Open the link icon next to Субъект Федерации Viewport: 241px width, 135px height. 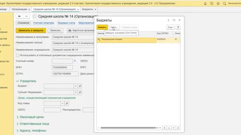(80, 92)
